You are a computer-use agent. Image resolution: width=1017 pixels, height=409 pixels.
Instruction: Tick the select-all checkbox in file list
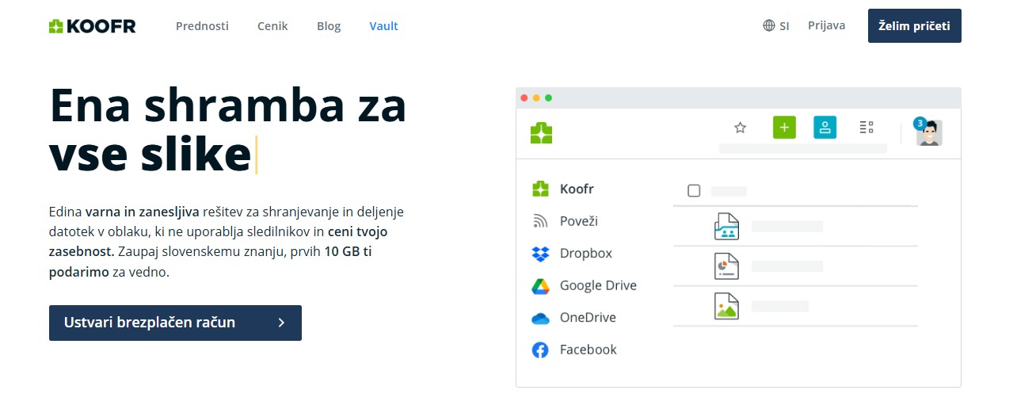click(694, 190)
